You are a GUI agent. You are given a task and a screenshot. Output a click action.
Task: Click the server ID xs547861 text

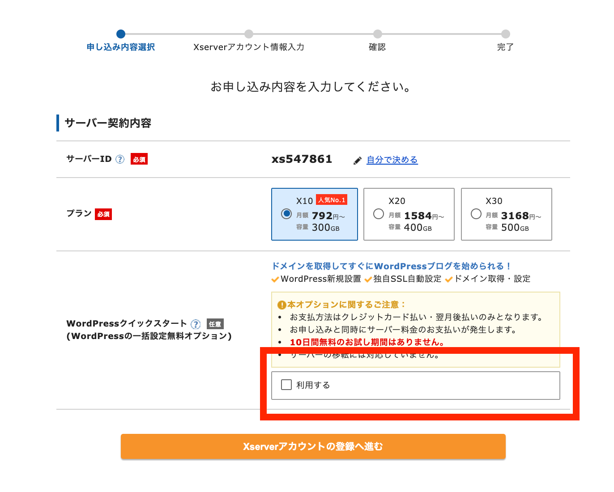tap(302, 159)
